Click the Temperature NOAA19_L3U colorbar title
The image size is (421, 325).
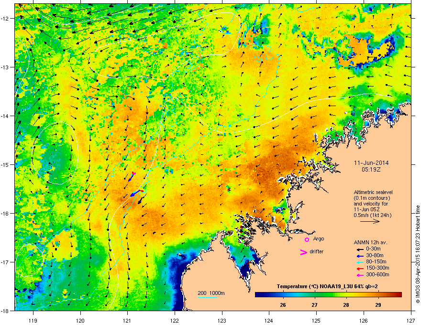click(x=327, y=287)
